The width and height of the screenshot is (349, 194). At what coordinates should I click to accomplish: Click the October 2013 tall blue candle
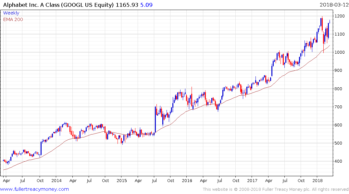click(x=41, y=148)
